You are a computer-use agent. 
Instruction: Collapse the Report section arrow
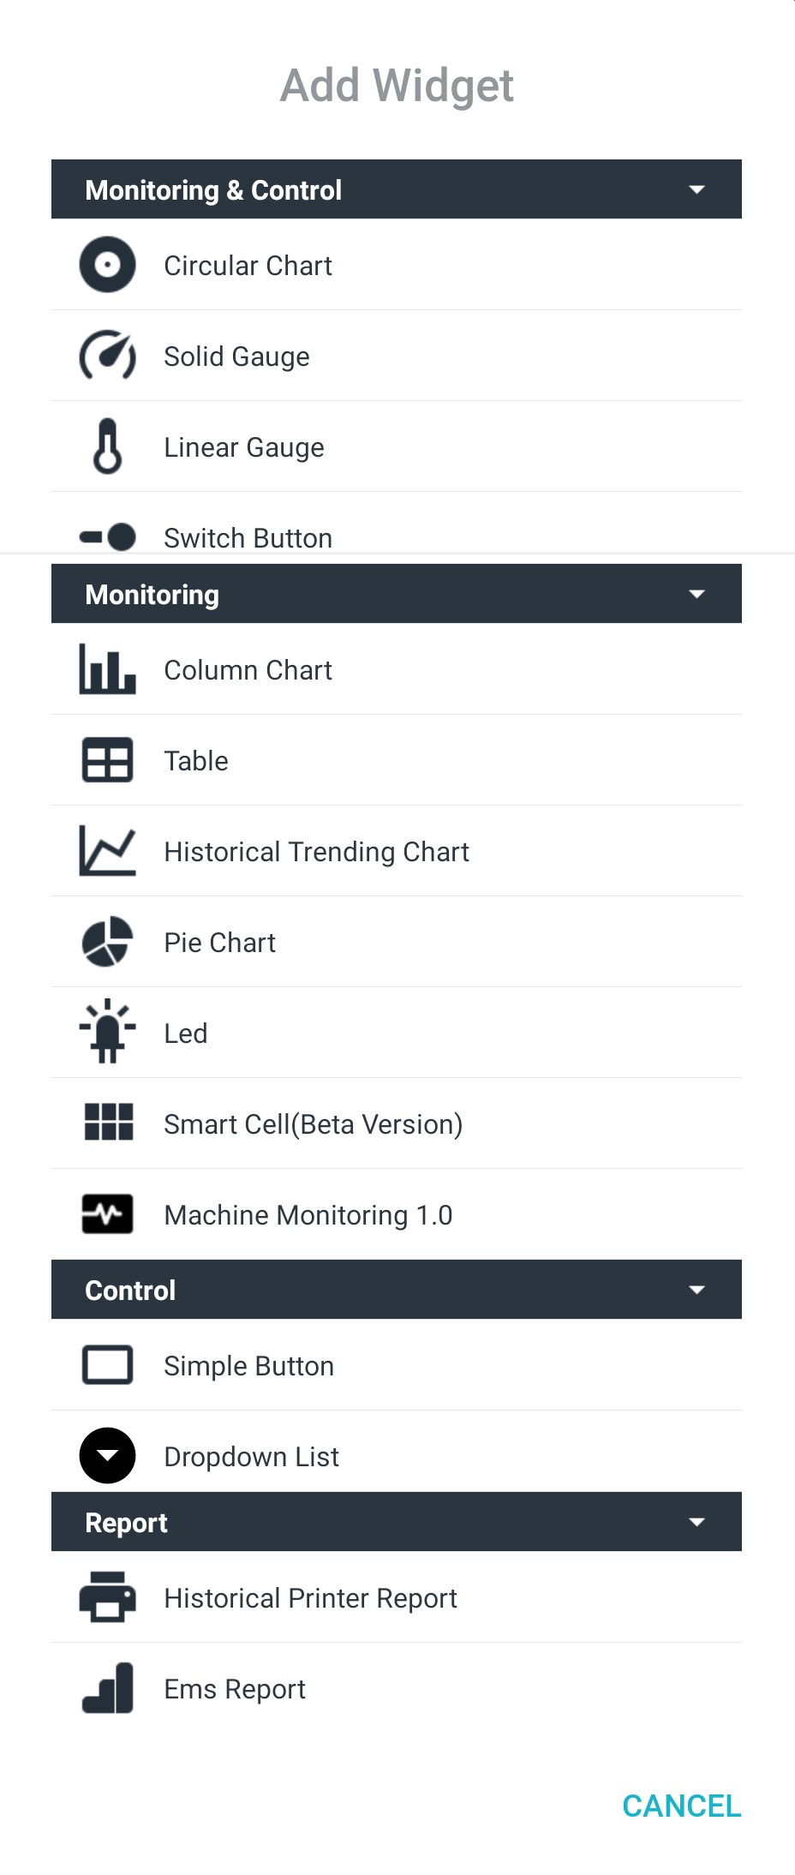pos(697,1522)
